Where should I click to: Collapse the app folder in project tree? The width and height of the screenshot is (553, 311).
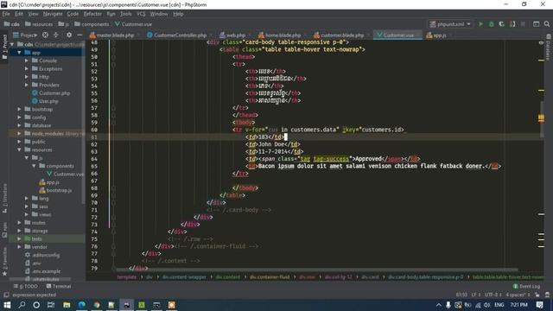pyautogui.click(x=19, y=53)
